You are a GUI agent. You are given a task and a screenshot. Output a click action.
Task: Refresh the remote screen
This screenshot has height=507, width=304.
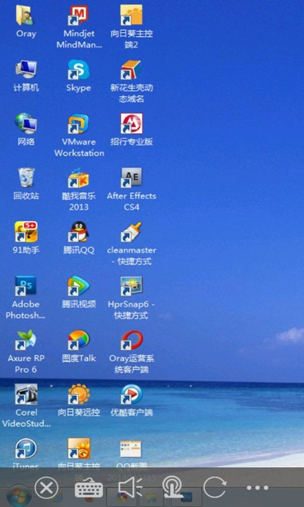(x=215, y=487)
